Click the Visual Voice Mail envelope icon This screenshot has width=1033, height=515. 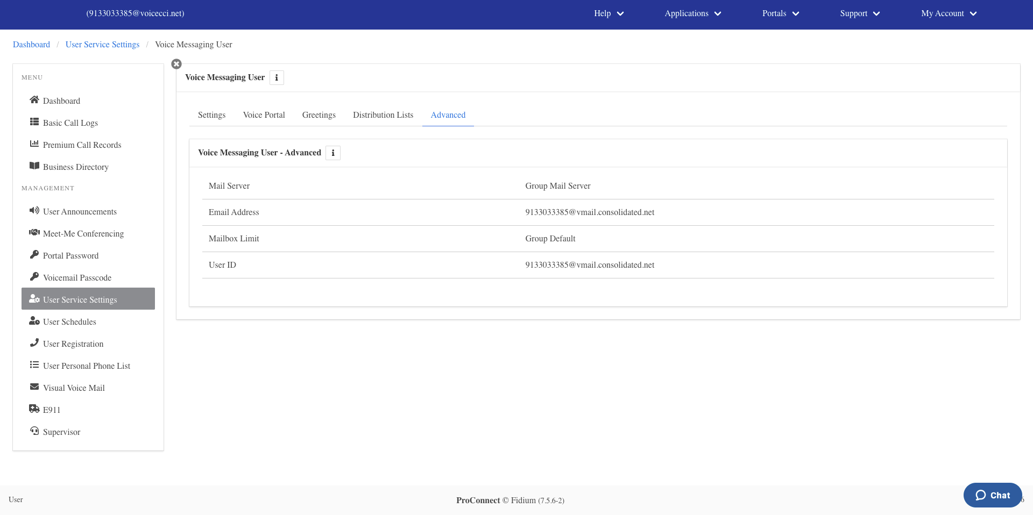[x=34, y=387]
